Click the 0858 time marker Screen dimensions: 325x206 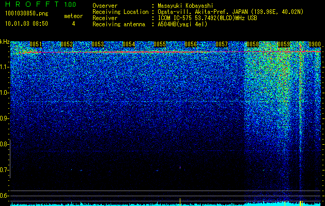[x=253, y=44]
